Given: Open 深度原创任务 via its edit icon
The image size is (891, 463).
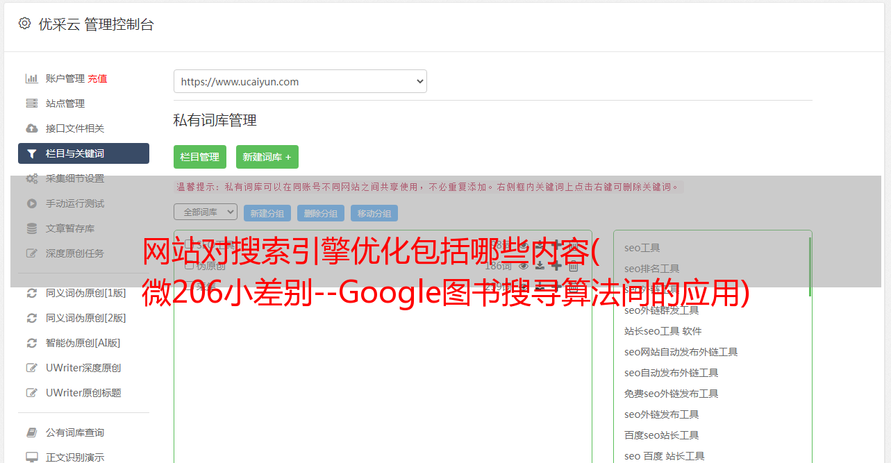Looking at the screenshot, I should click(x=32, y=253).
